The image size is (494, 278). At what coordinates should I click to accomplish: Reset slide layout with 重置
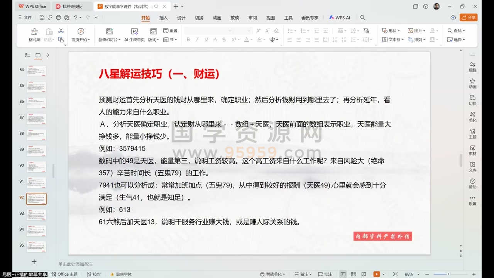point(170,31)
